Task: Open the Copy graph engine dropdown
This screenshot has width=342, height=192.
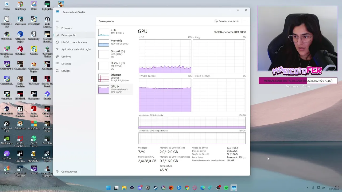Action: point(197,37)
